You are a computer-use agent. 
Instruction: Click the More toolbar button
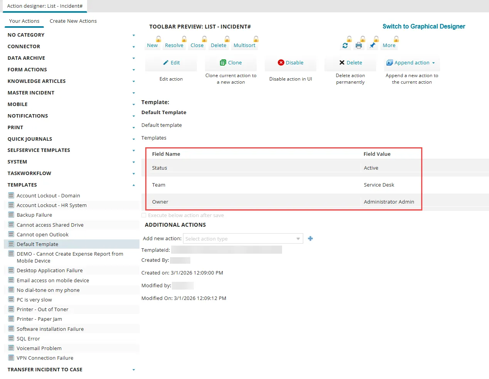pyautogui.click(x=389, y=45)
